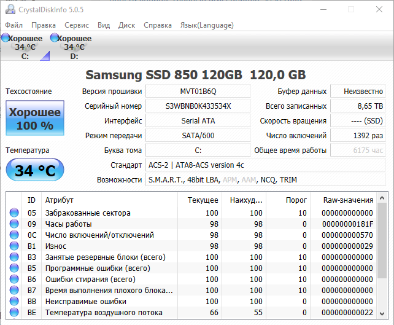Open the Диск menu
The height and width of the screenshot is (325, 394).
(126, 25)
